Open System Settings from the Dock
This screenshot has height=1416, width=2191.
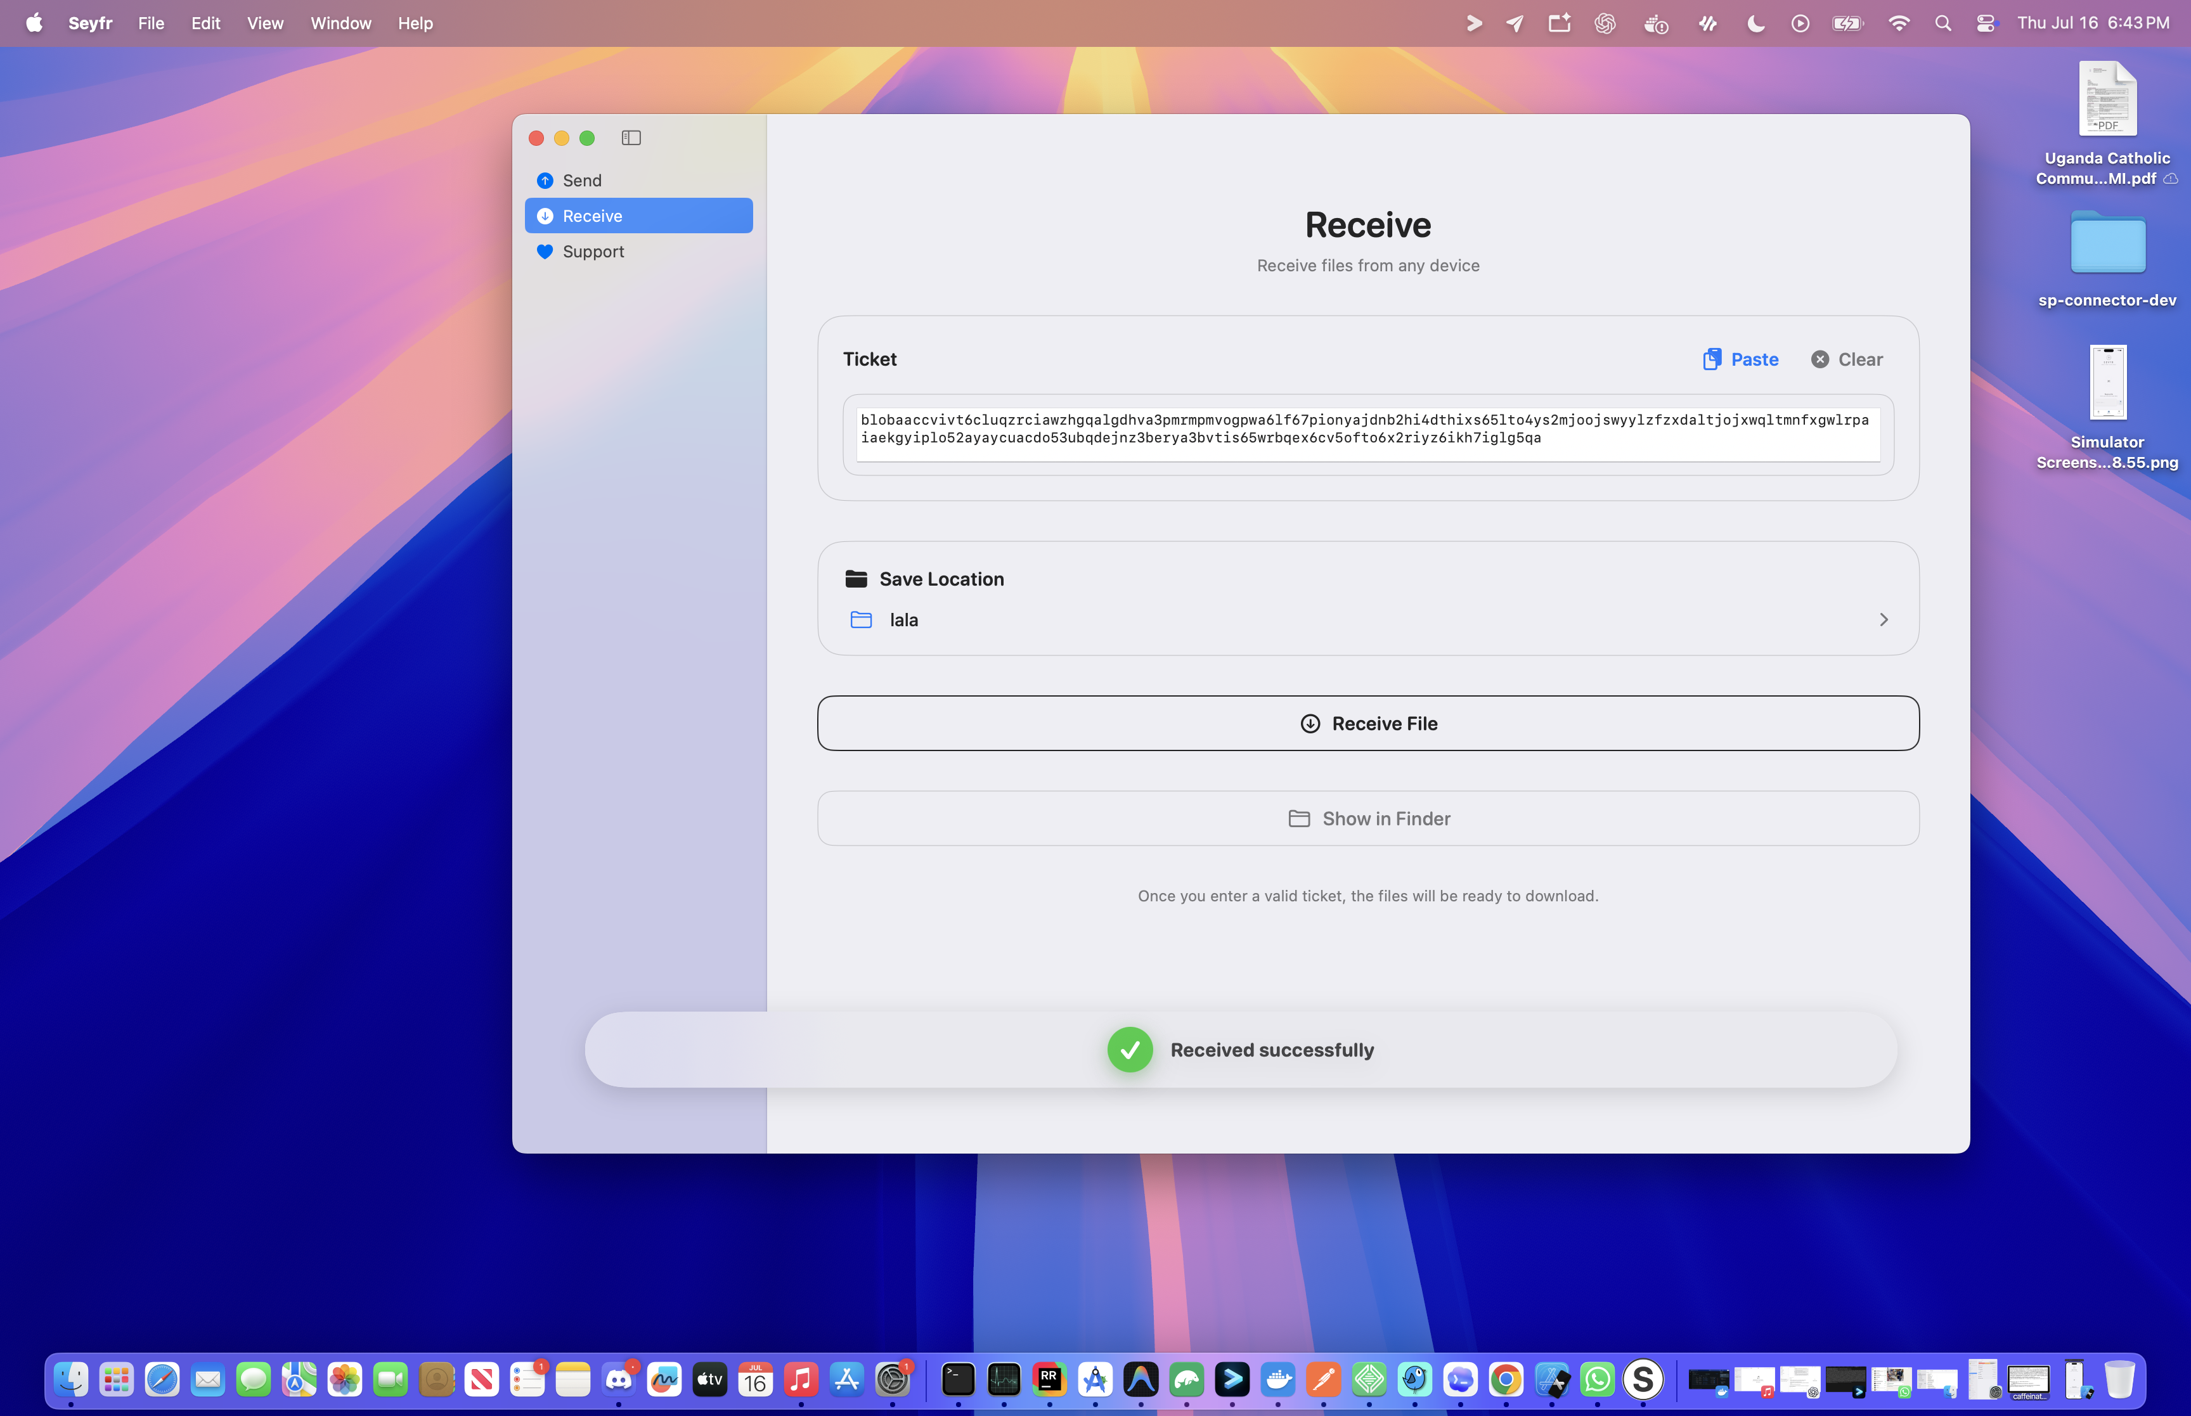(x=892, y=1379)
